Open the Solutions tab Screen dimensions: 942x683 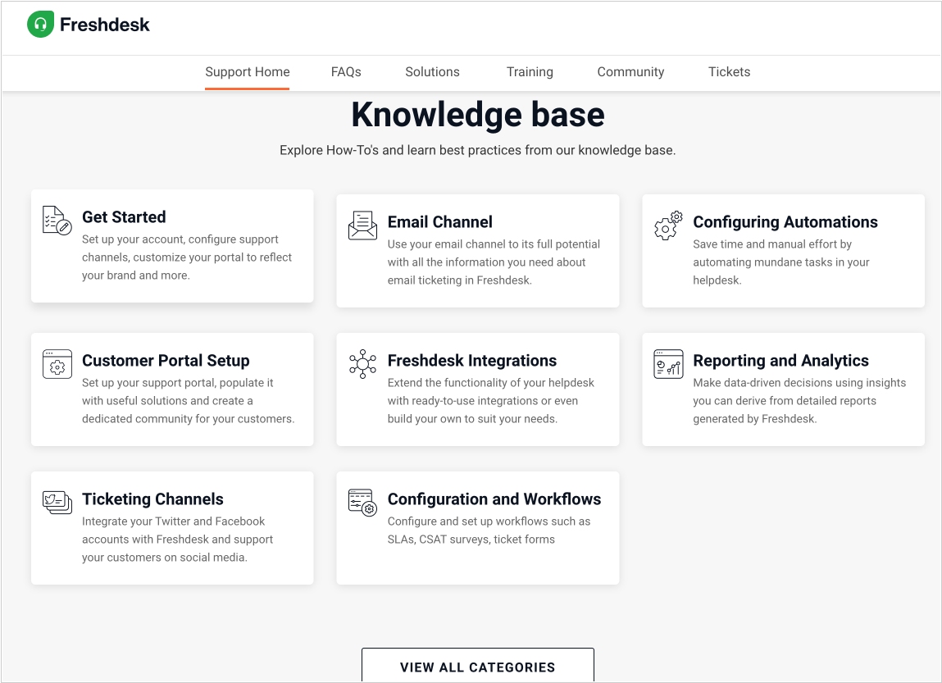[x=432, y=72]
